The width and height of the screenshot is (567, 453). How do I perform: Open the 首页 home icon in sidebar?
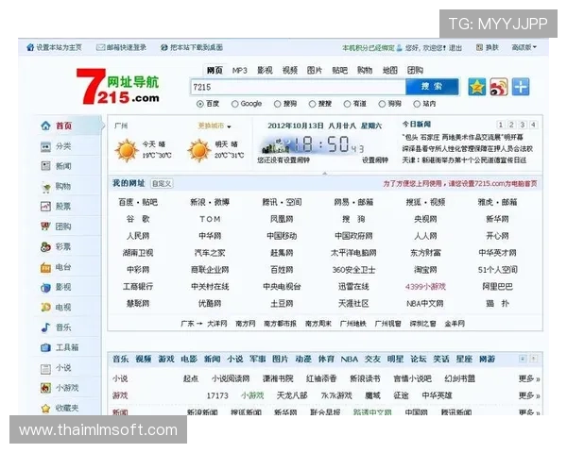(x=46, y=126)
